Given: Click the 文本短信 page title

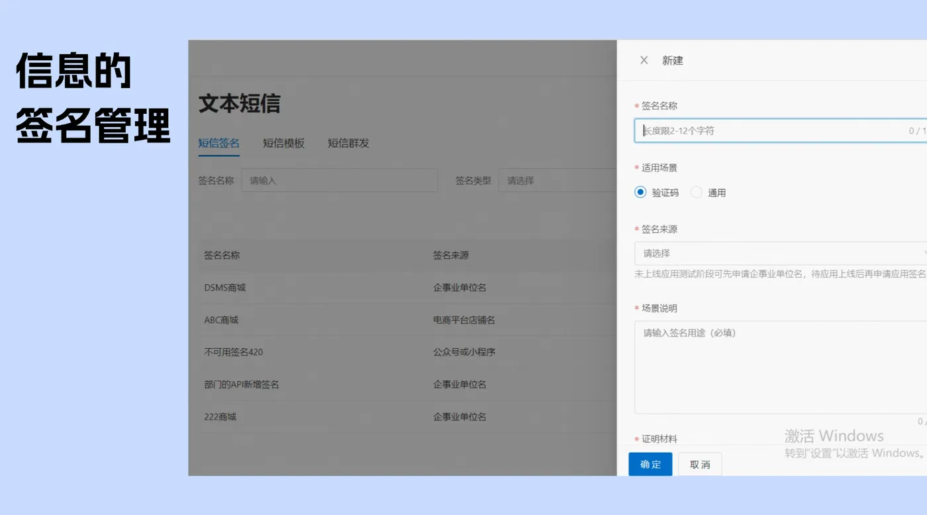Looking at the screenshot, I should click(x=240, y=103).
